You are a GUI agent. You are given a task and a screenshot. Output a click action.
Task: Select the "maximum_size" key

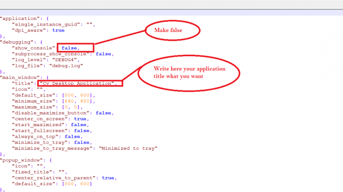point(33,107)
